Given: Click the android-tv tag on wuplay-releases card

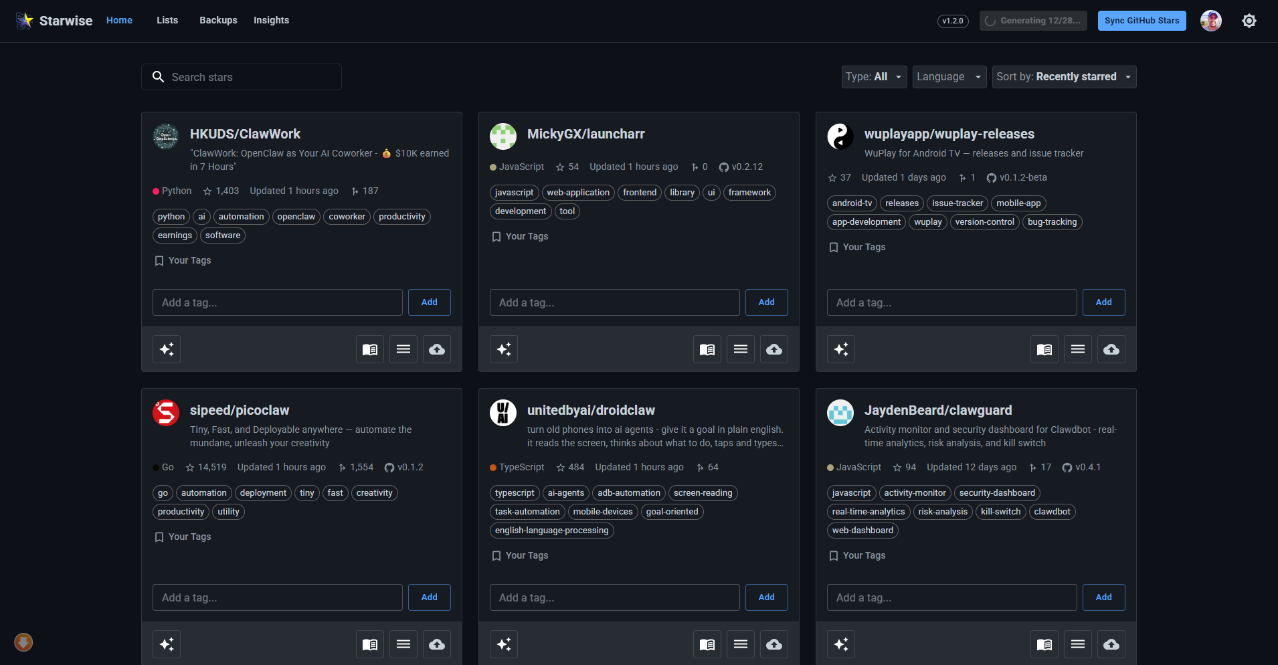Looking at the screenshot, I should (852, 203).
